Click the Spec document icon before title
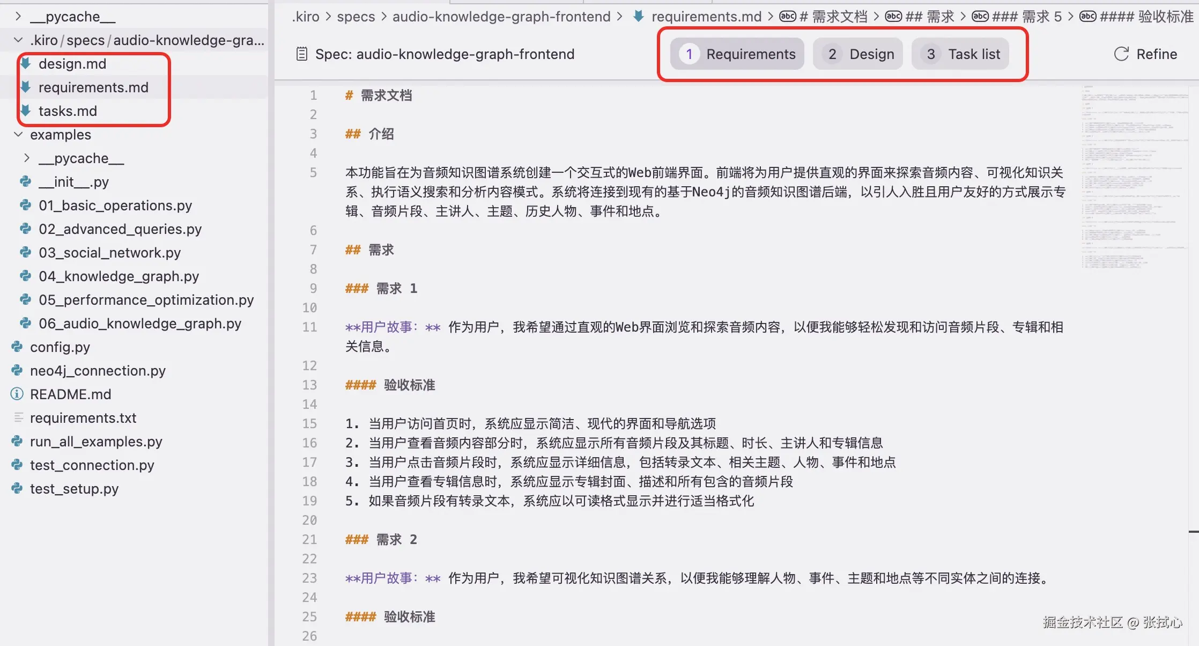1199x646 pixels. [302, 54]
